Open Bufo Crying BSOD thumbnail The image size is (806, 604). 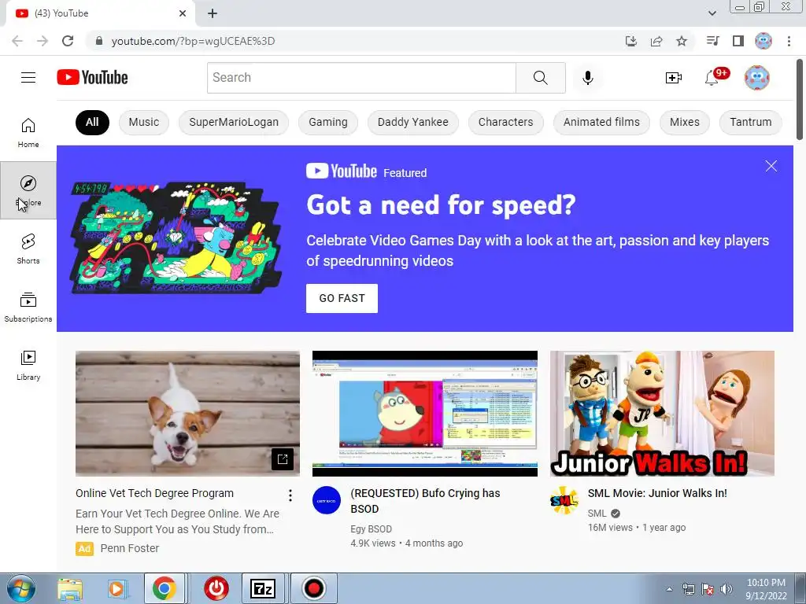tap(425, 414)
